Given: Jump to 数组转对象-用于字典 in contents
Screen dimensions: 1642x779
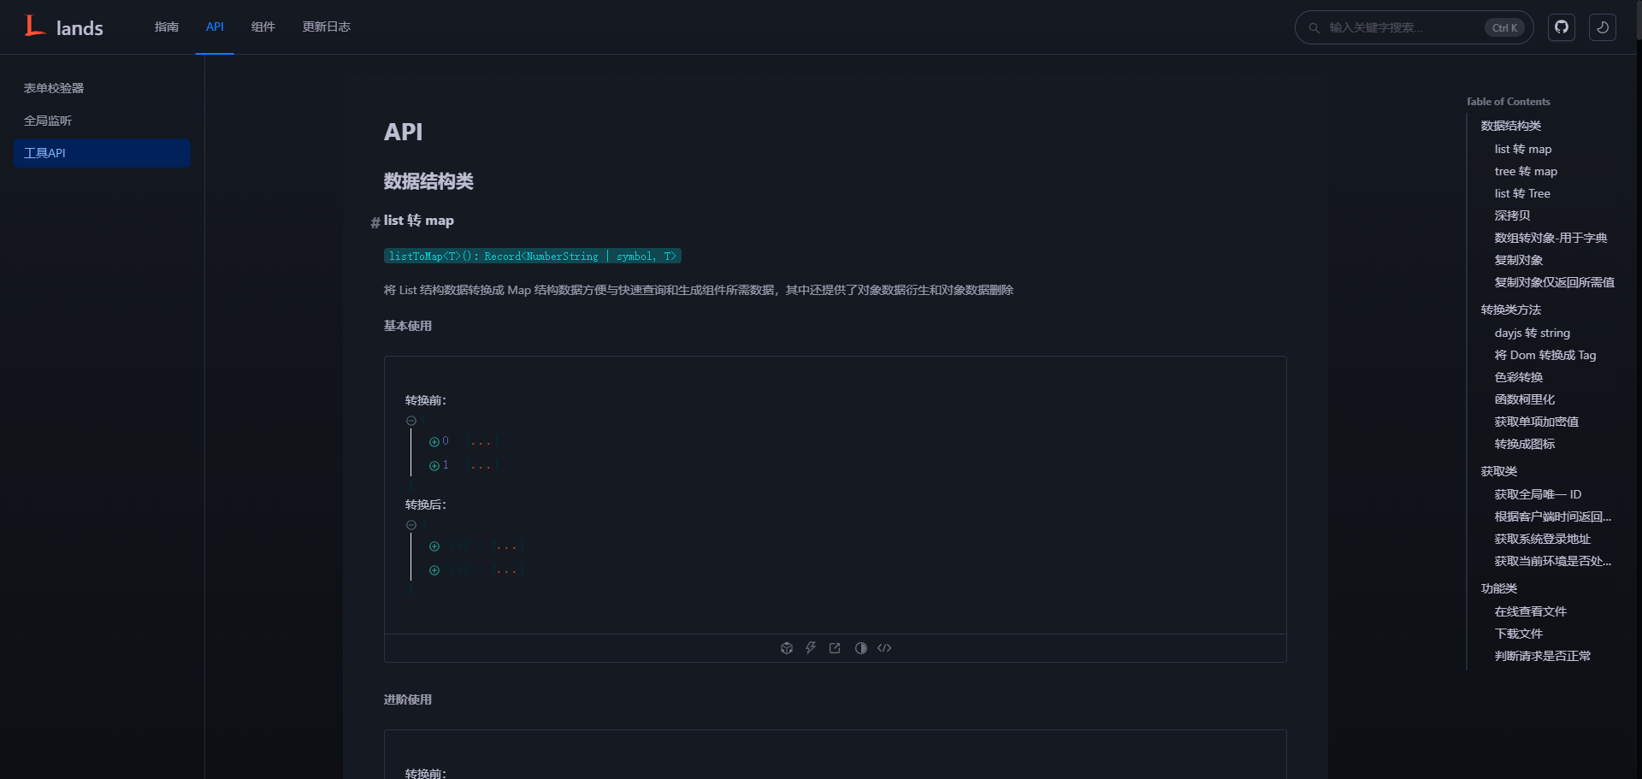Looking at the screenshot, I should (1551, 238).
